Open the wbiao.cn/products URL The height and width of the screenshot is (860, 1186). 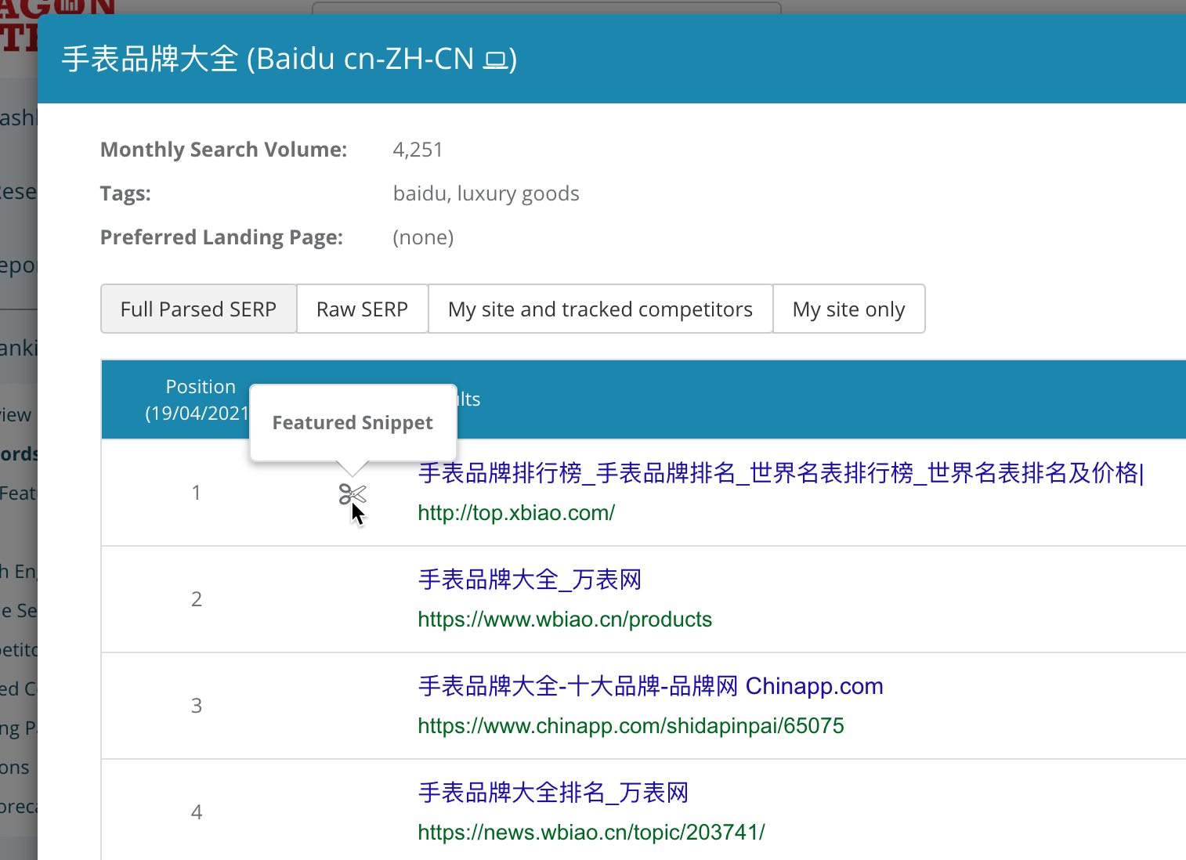click(564, 619)
